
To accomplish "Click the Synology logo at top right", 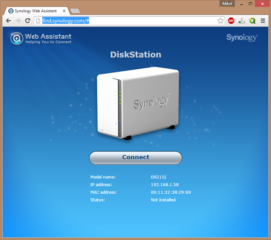I will 242,37.
